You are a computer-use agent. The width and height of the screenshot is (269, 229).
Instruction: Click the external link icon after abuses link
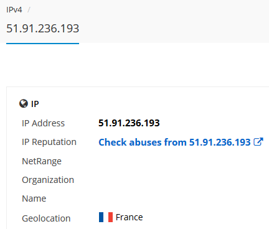pos(258,142)
